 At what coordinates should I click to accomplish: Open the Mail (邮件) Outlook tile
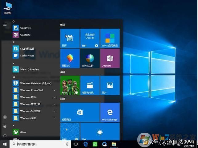(x=90, y=38)
